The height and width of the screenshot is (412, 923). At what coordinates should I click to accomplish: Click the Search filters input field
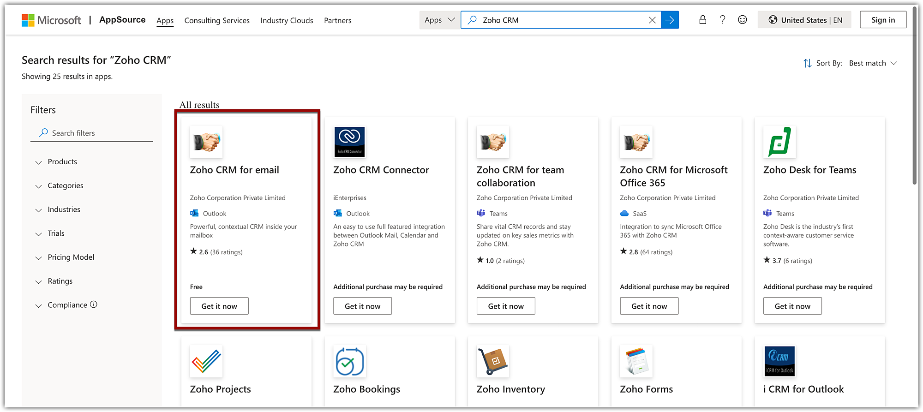[x=97, y=133]
